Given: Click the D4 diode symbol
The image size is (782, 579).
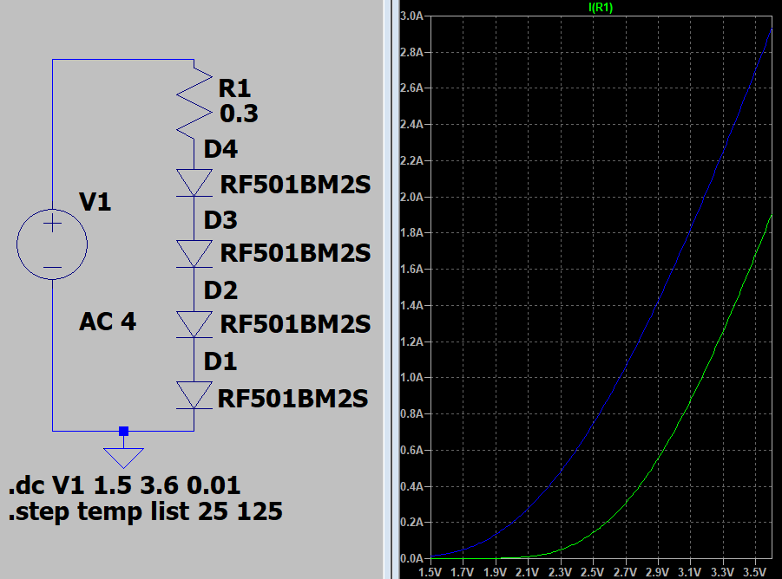Looking at the screenshot, I should tap(194, 183).
